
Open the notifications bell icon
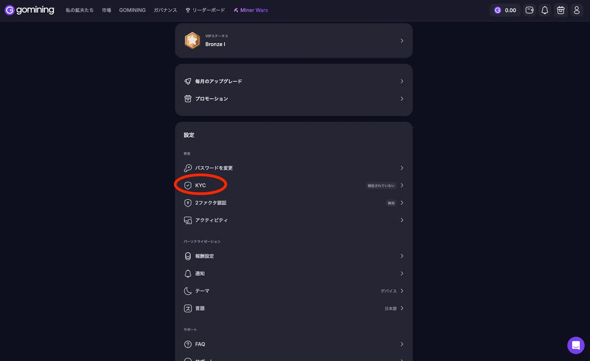545,10
